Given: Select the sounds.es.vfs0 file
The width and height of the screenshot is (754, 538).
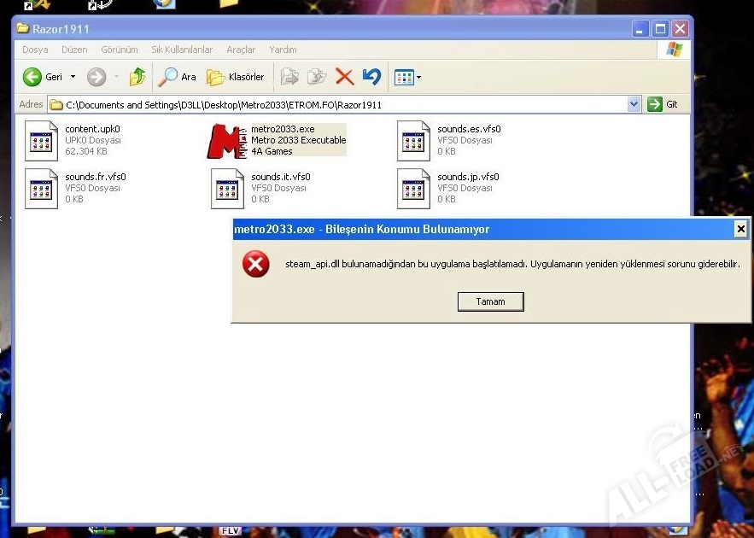Looking at the screenshot, I should 413,140.
